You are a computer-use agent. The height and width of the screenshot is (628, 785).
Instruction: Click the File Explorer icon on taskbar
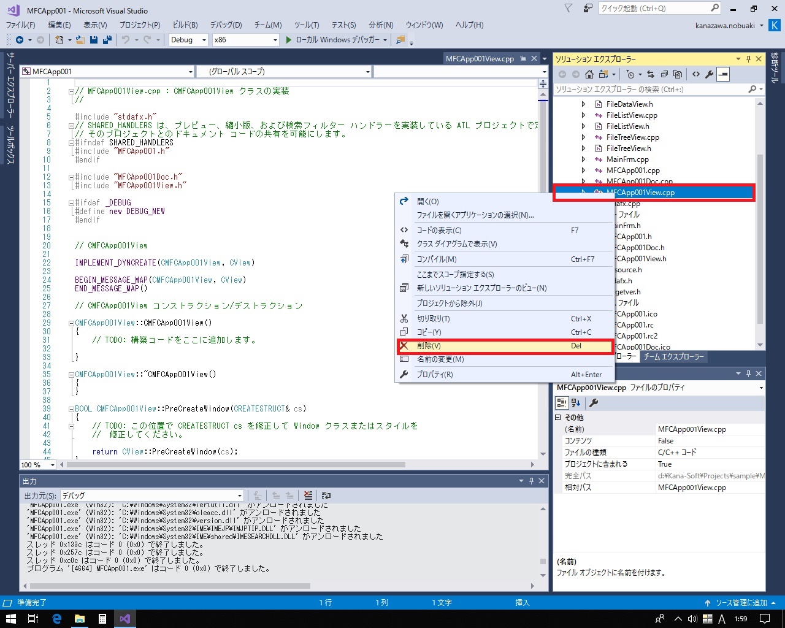(80, 619)
